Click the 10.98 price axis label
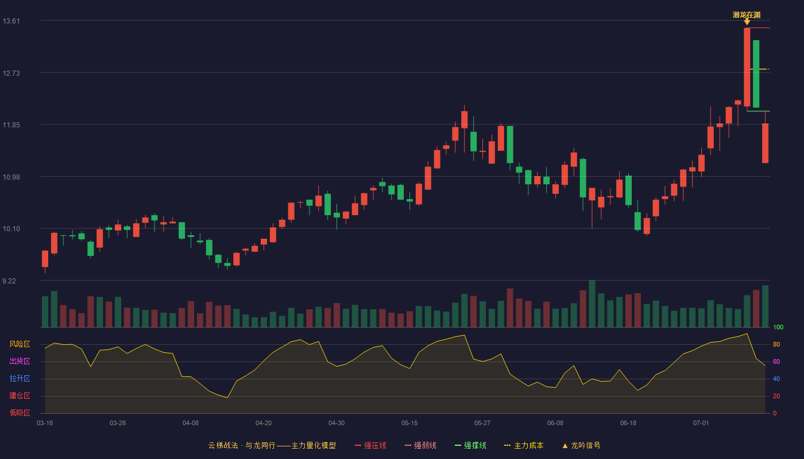The image size is (804, 459). tap(11, 177)
